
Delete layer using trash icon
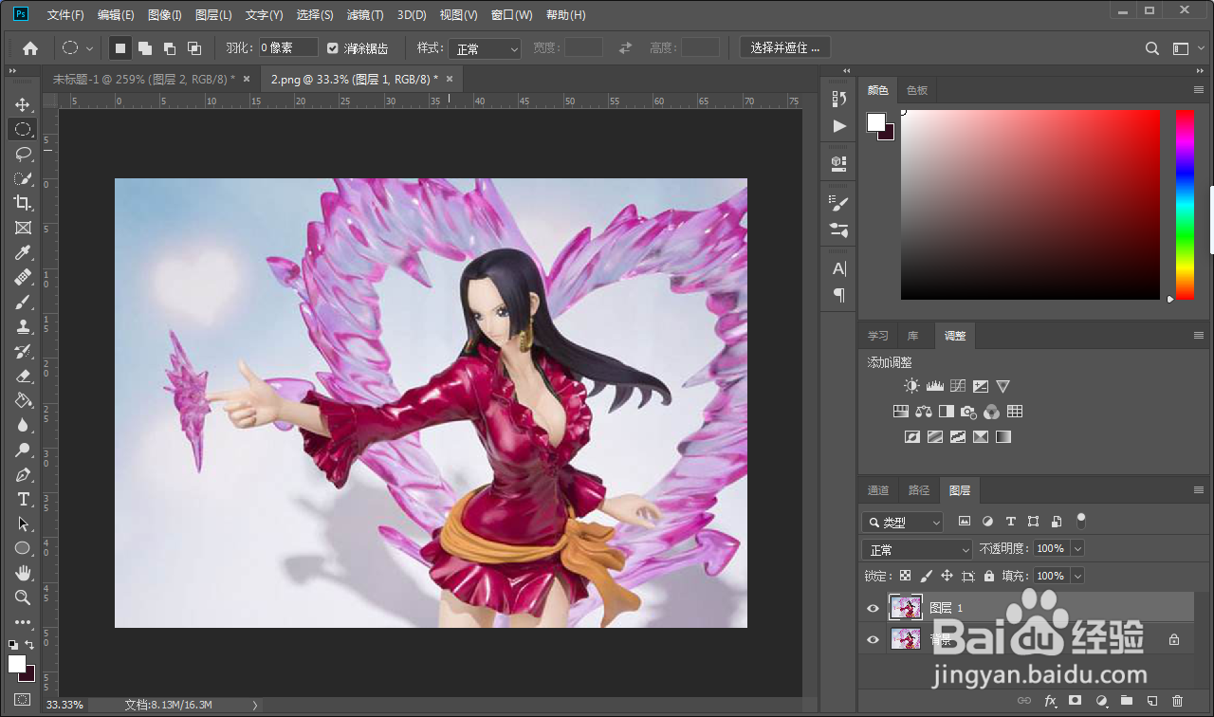(x=1177, y=701)
